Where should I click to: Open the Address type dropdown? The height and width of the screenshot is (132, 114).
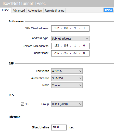pyautogui.click(x=70, y=39)
